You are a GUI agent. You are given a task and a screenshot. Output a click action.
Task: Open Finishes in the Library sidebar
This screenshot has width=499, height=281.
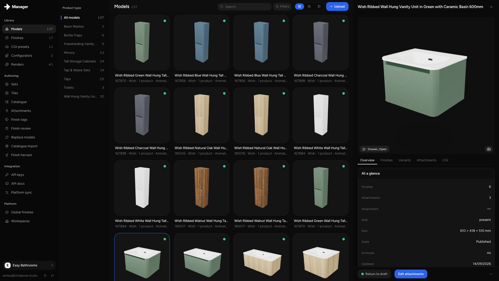click(x=29, y=38)
